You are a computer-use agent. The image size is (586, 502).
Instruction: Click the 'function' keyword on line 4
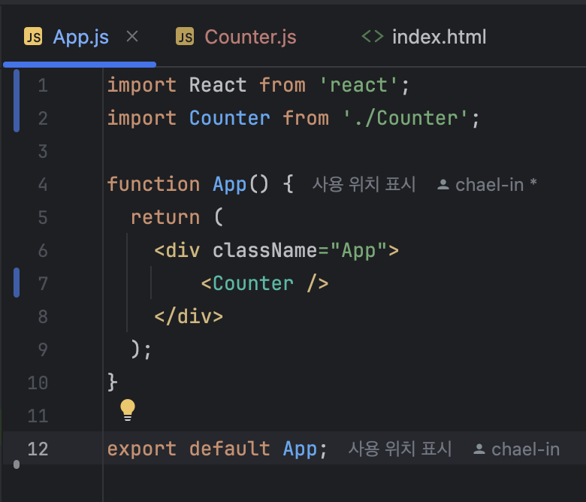[x=153, y=184]
